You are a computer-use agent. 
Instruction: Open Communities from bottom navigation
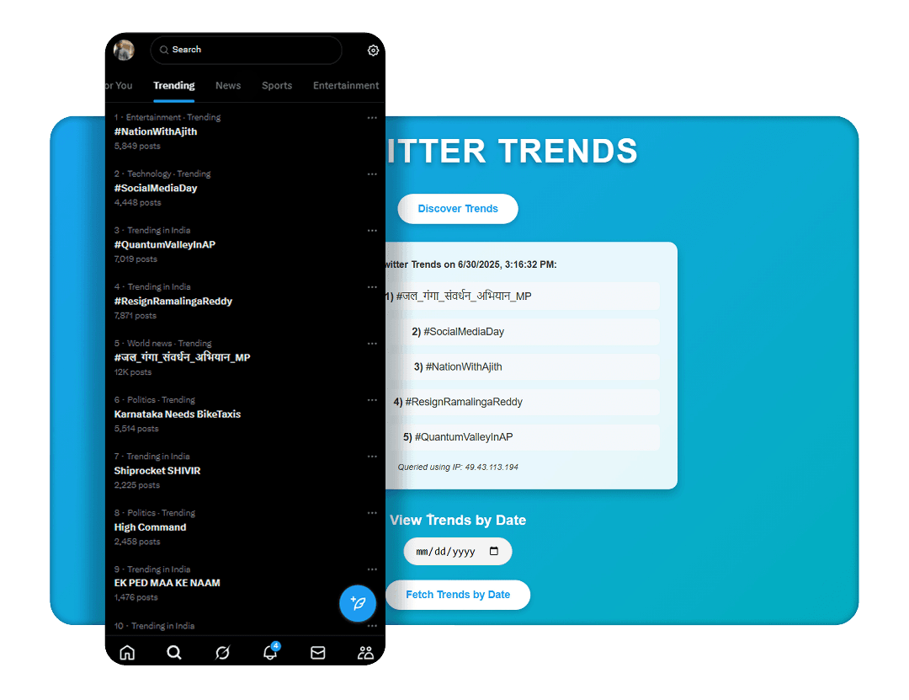pyautogui.click(x=364, y=652)
